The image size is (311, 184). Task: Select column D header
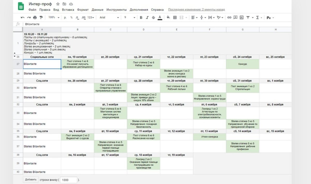[144, 29]
